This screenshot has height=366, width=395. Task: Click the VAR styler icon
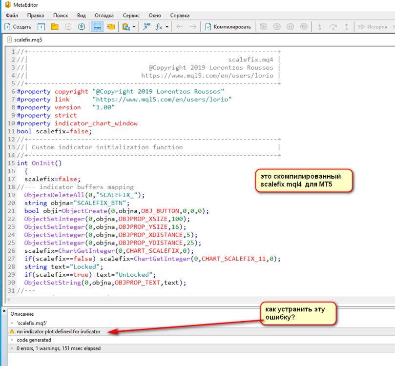point(146,26)
